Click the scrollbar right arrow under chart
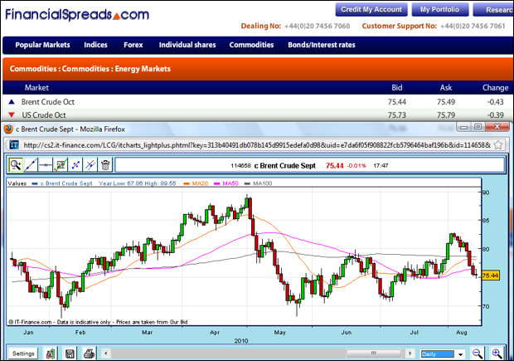Screen dimensions: 514x361 (410, 354)
